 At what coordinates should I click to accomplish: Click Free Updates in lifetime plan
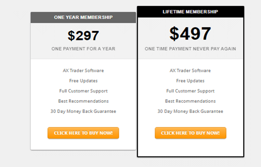[x=190, y=81]
